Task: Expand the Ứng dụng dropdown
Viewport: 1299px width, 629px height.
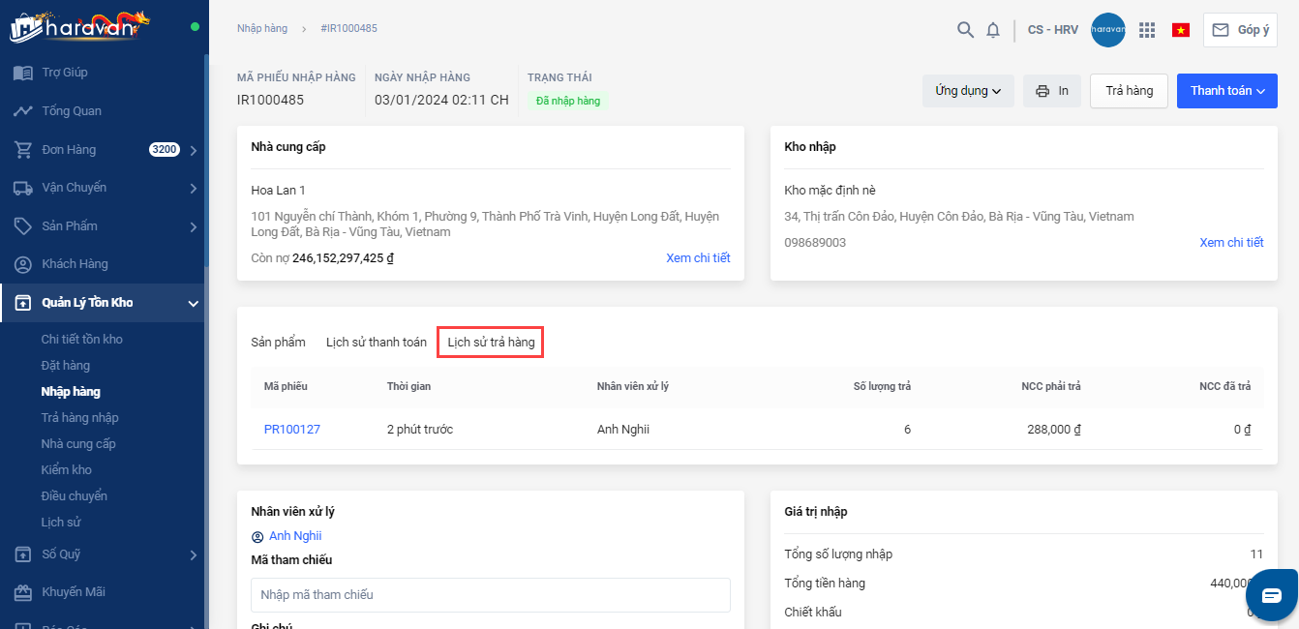Action: (967, 91)
